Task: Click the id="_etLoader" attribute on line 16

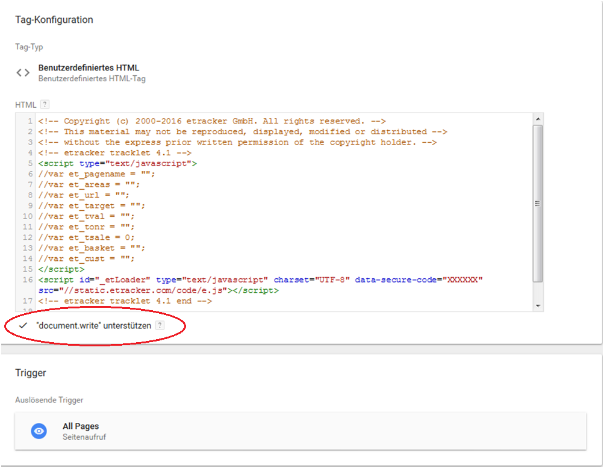Action: coord(115,279)
